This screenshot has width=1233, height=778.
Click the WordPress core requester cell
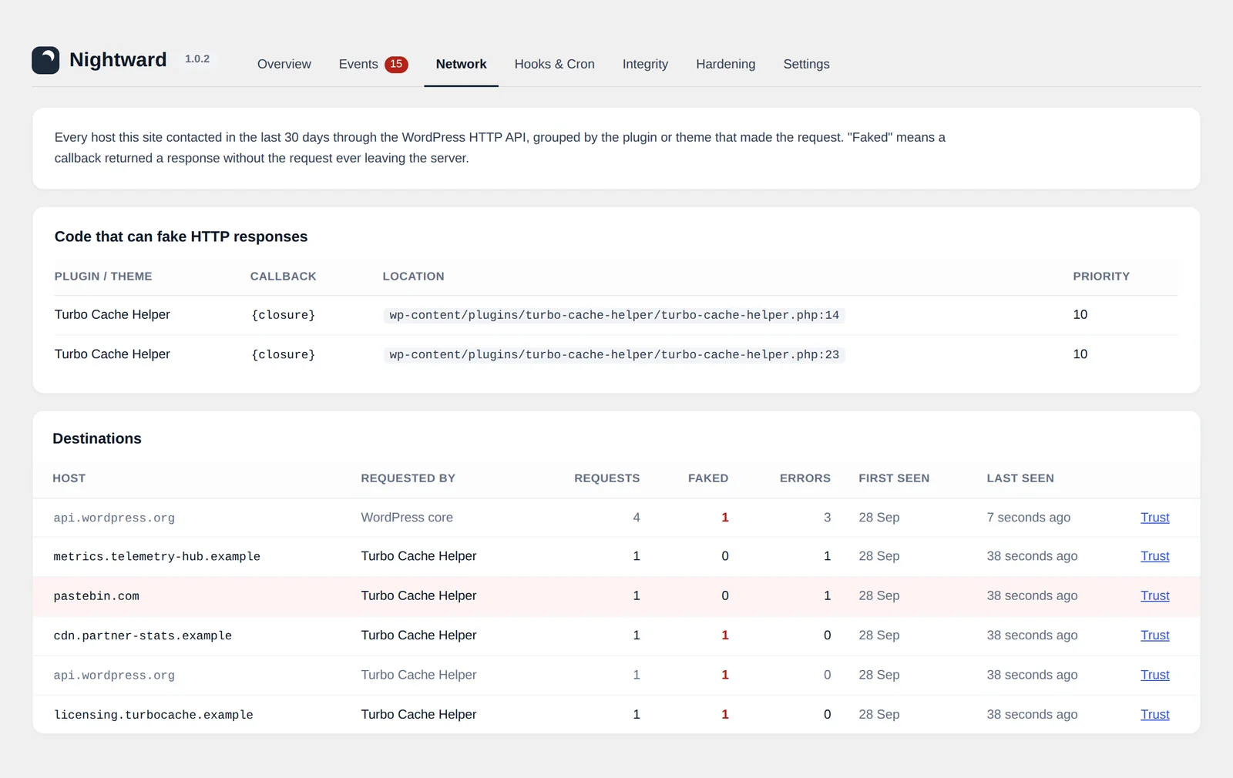407,518
